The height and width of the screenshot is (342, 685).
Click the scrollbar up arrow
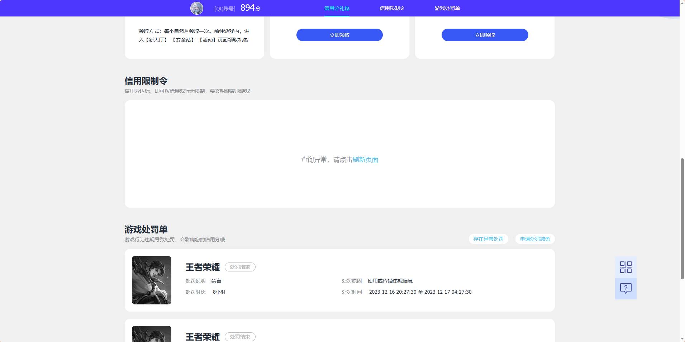tap(682, 3)
